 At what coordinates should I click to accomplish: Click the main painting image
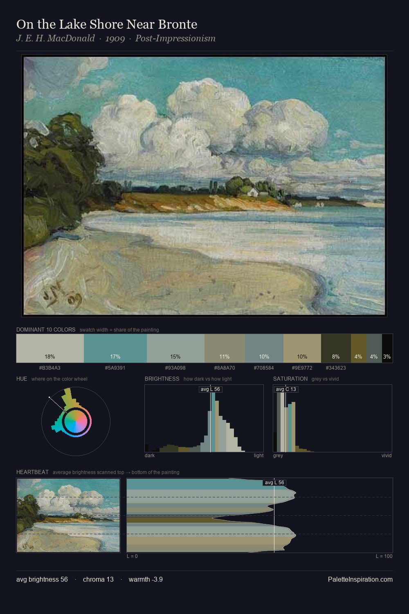[x=204, y=186]
